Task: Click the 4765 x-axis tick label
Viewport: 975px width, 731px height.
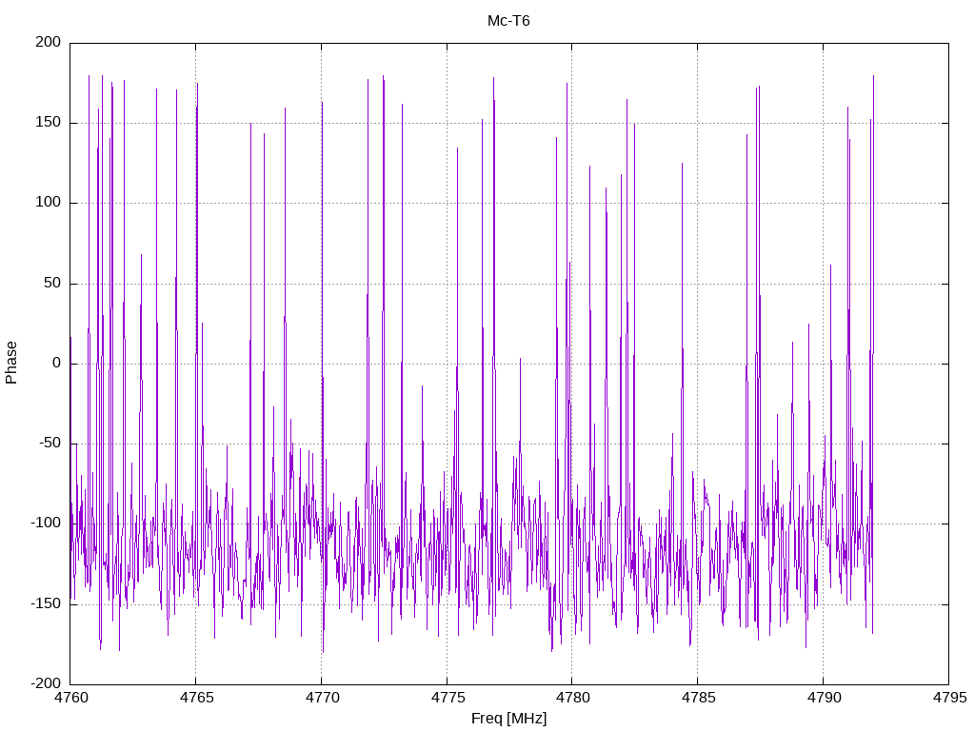Action: pyautogui.click(x=196, y=698)
